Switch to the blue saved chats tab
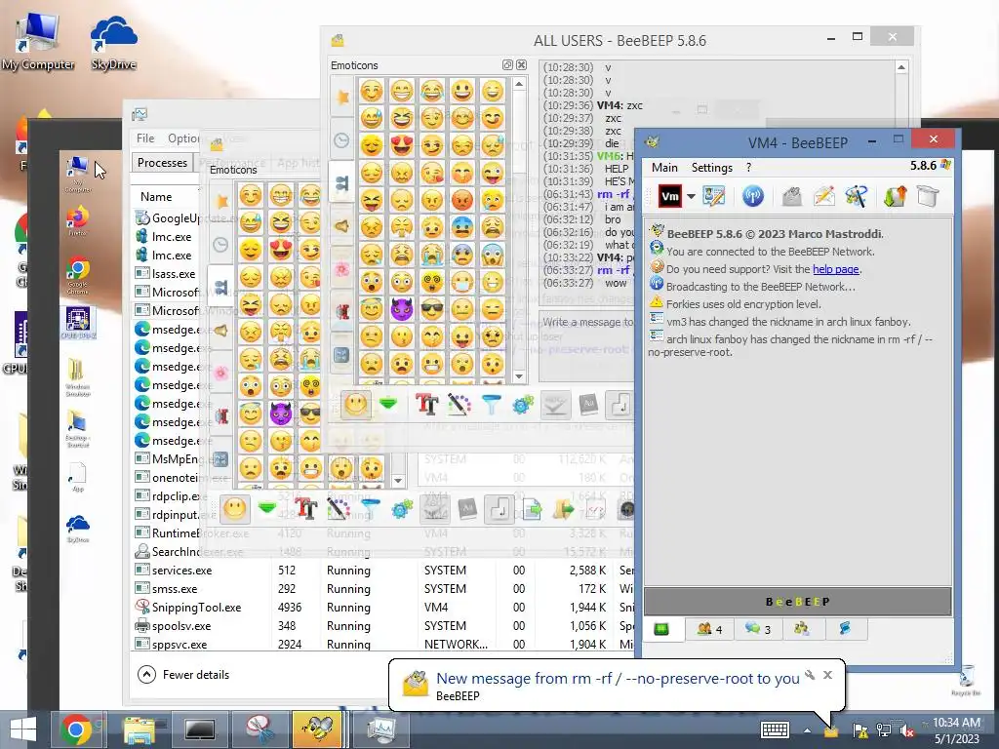999x749 pixels. (x=846, y=629)
